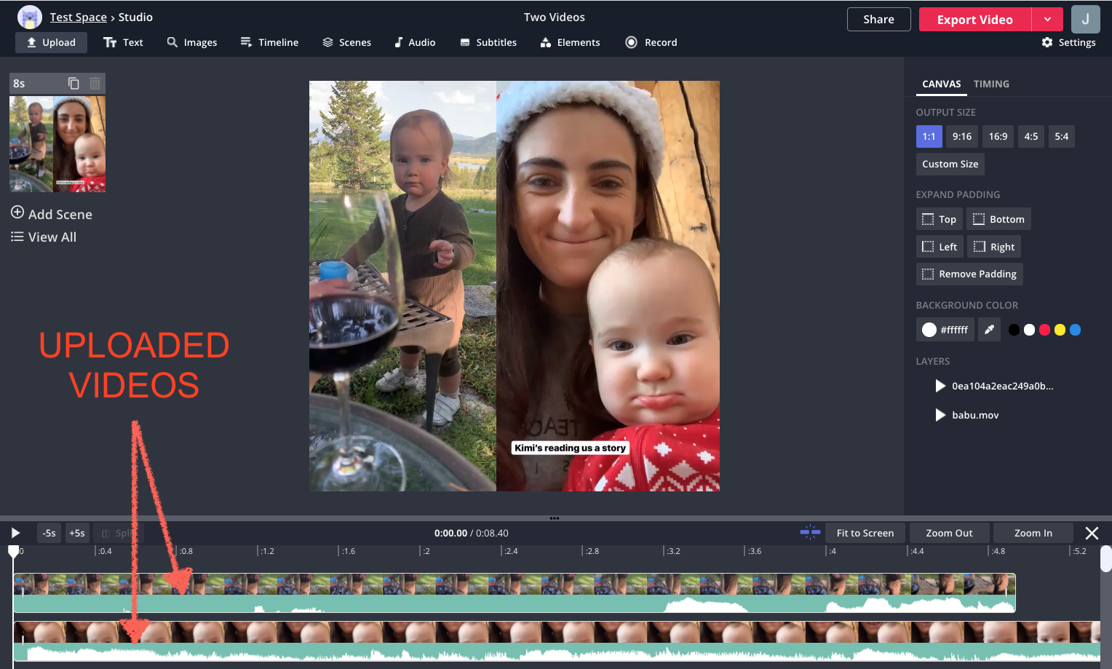Image resolution: width=1112 pixels, height=669 pixels.
Task: Expand padding on Bottom
Action: coord(998,219)
